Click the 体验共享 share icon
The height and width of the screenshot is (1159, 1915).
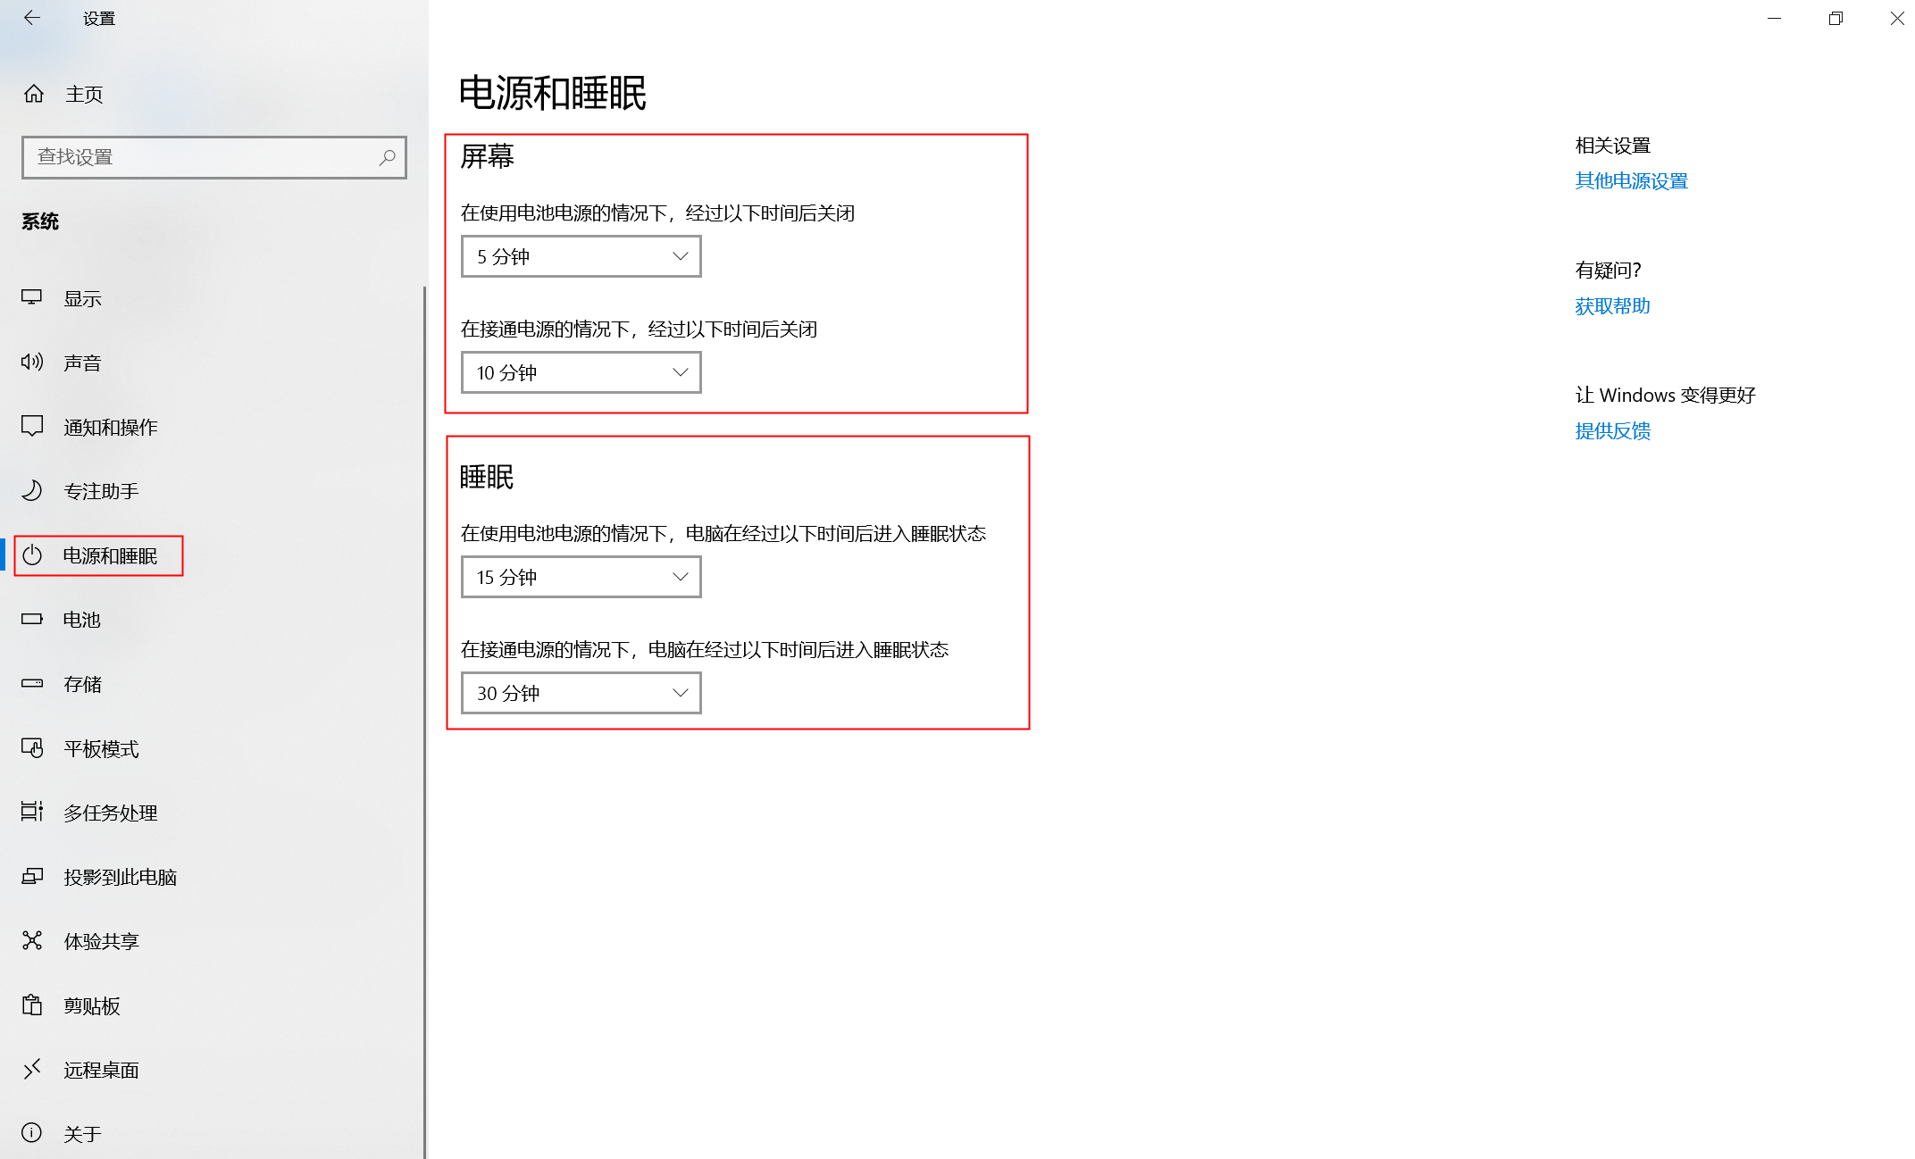[32, 940]
